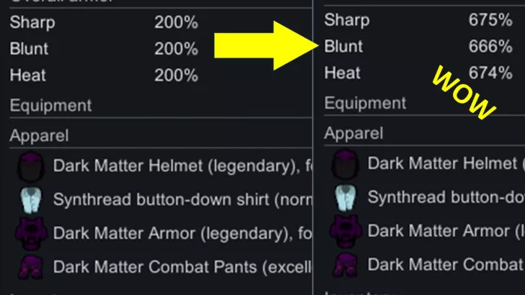
Task: Click the Dark Matter Armor icon in right panel
Action: 345,231
